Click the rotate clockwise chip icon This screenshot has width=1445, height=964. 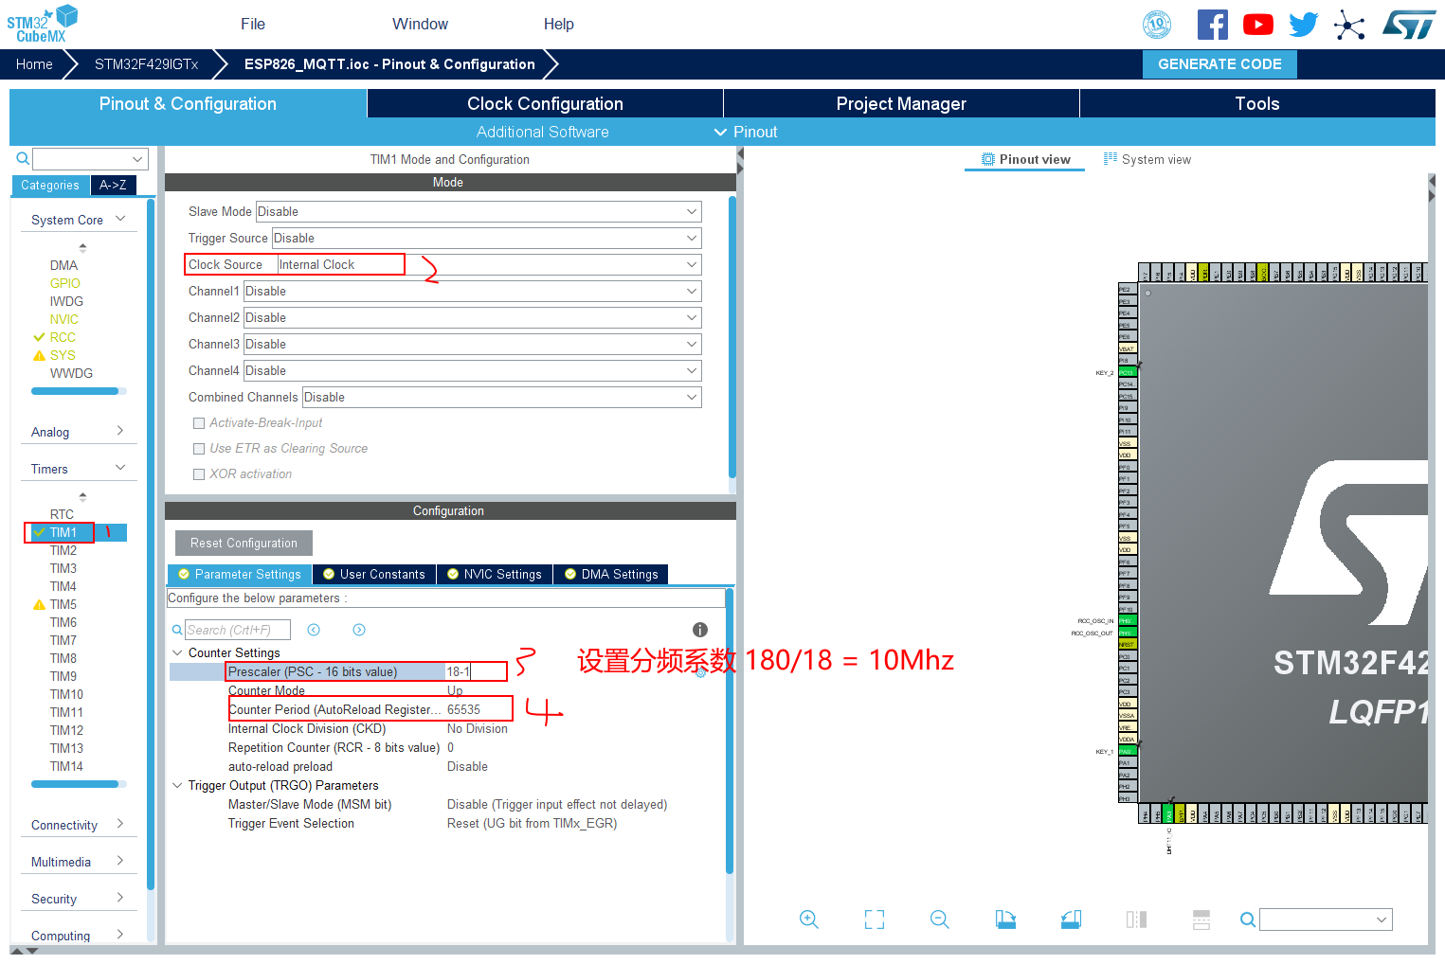[1005, 919]
